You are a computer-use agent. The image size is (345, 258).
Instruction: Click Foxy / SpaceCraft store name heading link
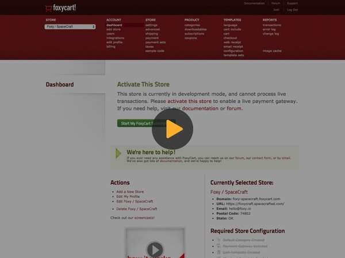coord(229,192)
